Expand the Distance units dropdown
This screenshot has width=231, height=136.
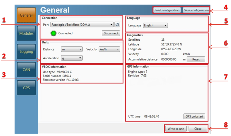[72, 49]
